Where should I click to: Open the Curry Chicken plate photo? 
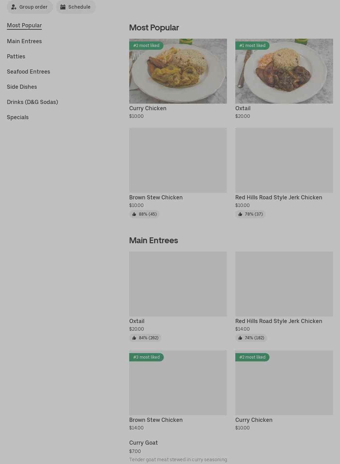tap(178, 71)
